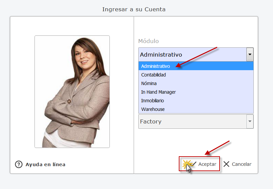Click the question mark help icon
273x189 pixels.
[19, 164]
